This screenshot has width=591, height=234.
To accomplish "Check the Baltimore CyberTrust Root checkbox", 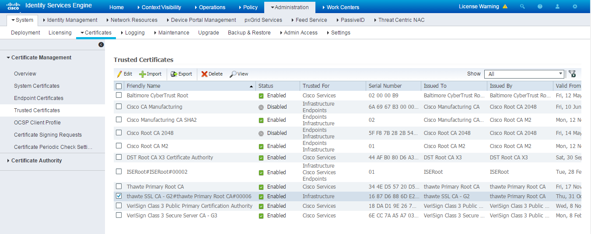I will tap(119, 95).
